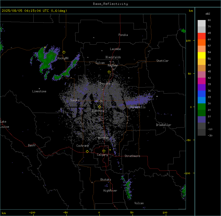Click the Drumheller town label

(x=164, y=125)
